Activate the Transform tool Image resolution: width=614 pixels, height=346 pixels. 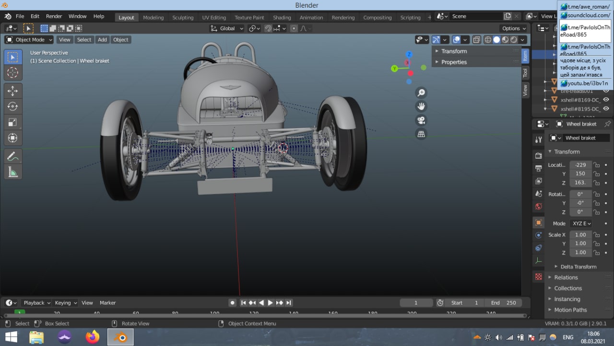[x=13, y=138]
